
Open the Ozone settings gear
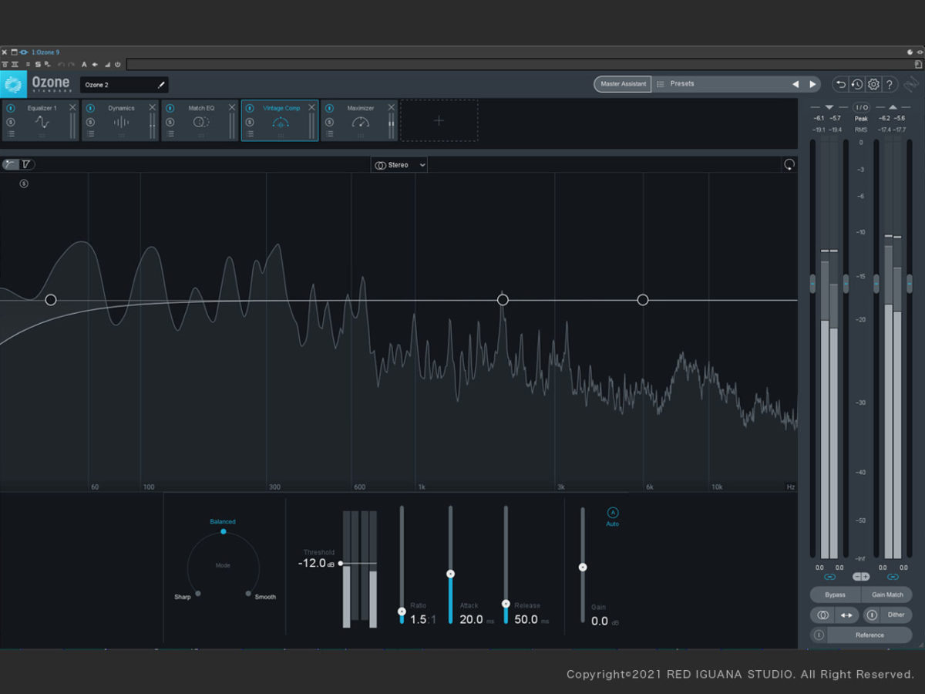[x=873, y=84]
